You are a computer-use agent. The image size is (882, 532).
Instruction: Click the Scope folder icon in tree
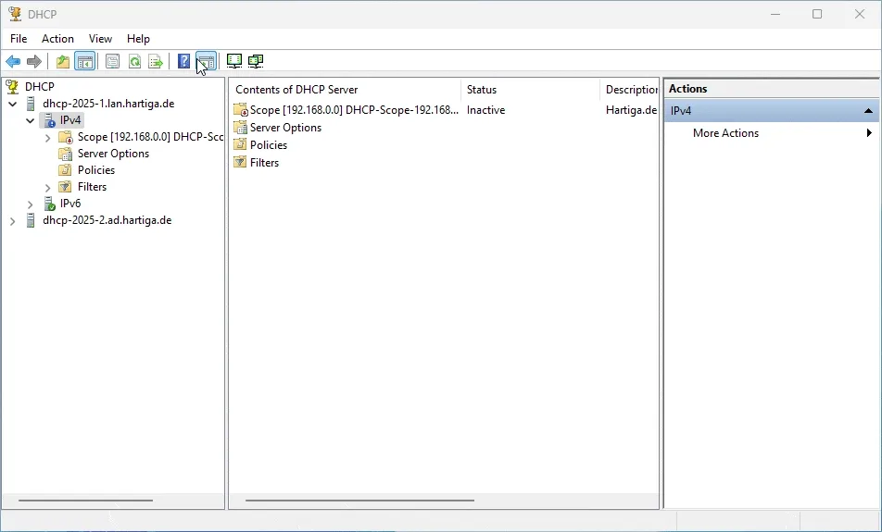[66, 137]
